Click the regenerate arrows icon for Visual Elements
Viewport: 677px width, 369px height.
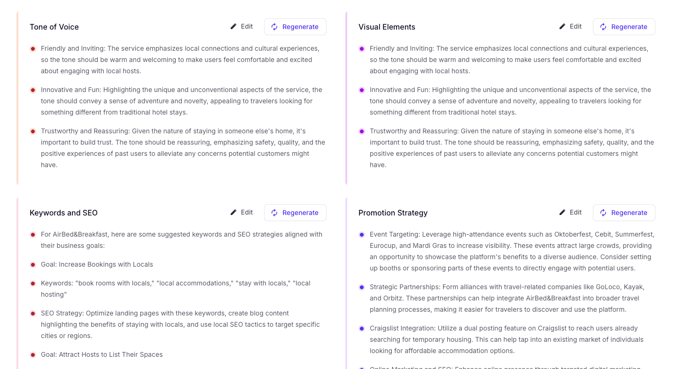(604, 27)
